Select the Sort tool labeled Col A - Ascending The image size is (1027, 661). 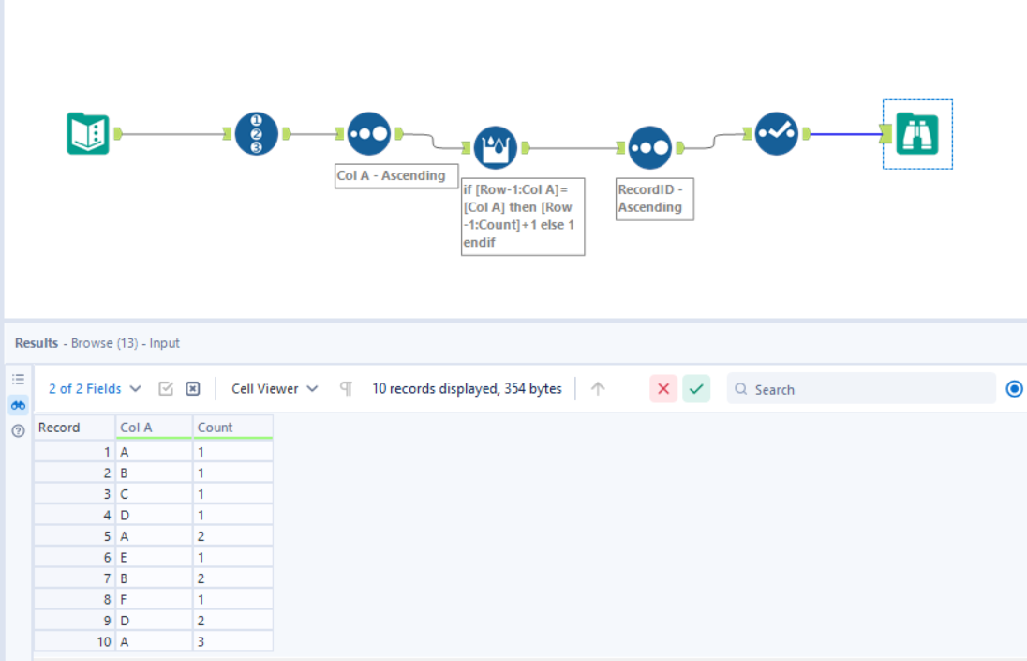click(x=368, y=134)
